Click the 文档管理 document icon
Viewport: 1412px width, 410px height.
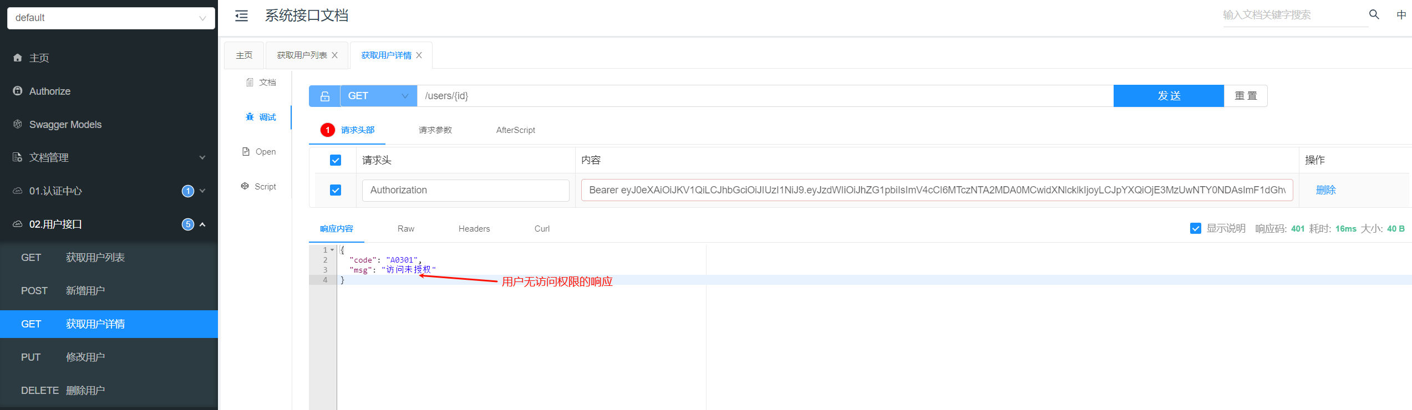(18, 157)
